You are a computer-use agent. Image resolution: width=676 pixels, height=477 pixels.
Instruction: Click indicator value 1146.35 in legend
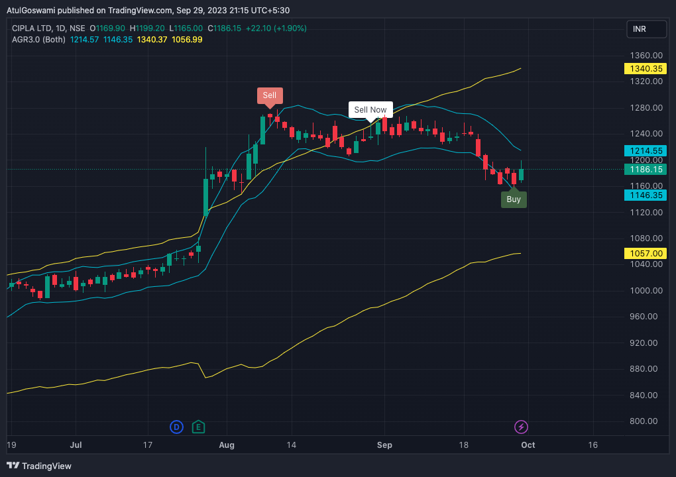click(x=118, y=40)
